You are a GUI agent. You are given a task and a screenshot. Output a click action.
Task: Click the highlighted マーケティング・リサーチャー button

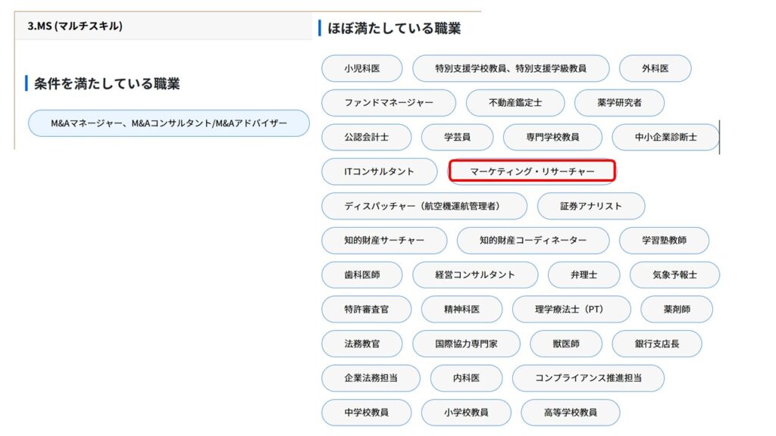(532, 172)
